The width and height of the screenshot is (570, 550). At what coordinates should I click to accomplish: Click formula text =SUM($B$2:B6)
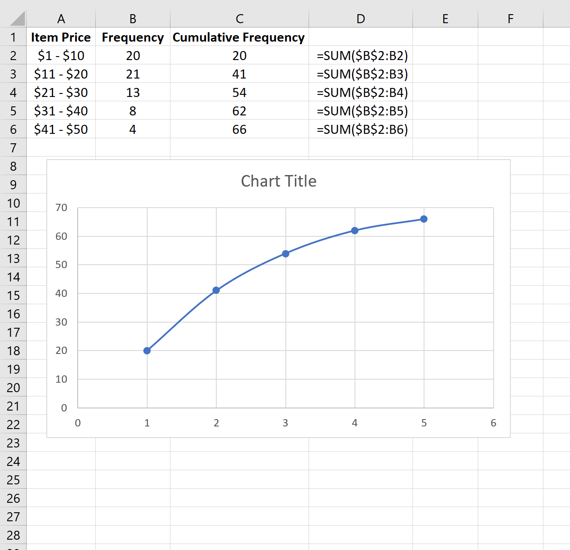[x=362, y=130]
